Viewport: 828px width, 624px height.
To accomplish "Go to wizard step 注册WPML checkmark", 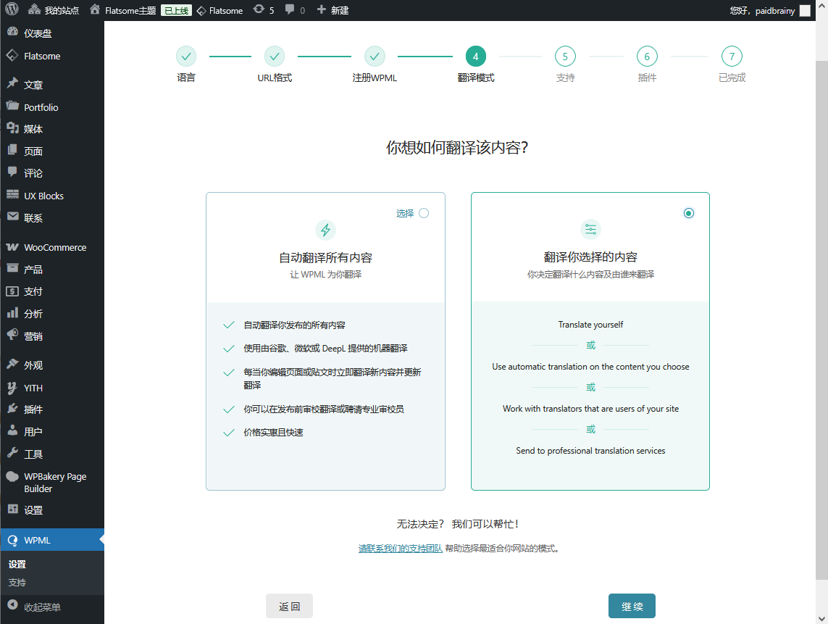I will tap(375, 56).
